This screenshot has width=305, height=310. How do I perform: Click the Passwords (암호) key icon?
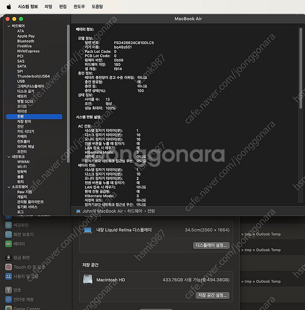point(8,290)
